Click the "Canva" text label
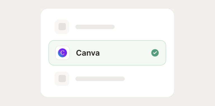Viewport: 215px width, 106px height. 88,53
